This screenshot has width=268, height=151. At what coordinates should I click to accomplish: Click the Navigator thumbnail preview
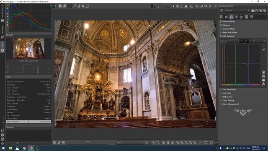tap(28, 49)
